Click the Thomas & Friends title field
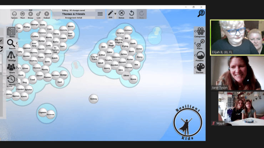This screenshot has height=148, width=264. coord(73,14)
